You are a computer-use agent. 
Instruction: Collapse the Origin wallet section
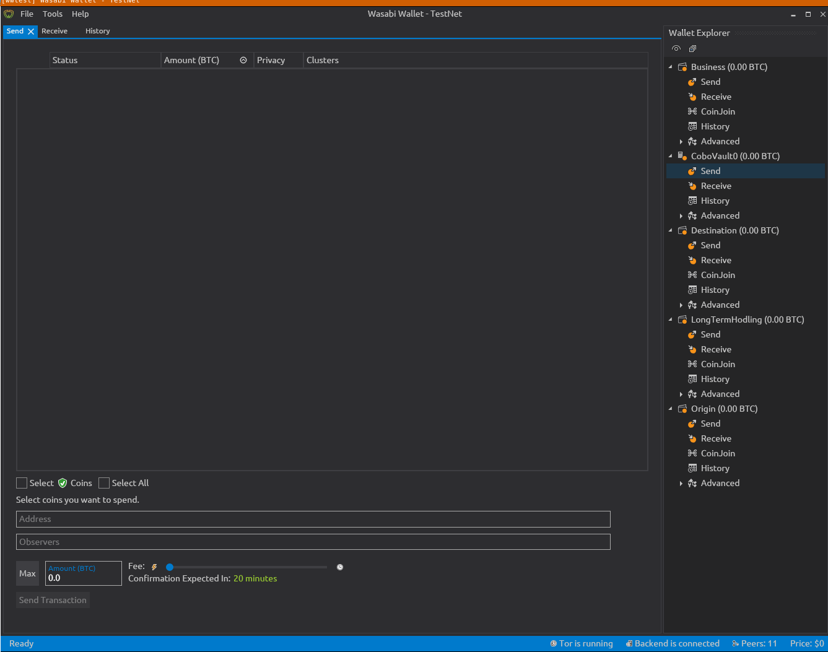(x=669, y=408)
